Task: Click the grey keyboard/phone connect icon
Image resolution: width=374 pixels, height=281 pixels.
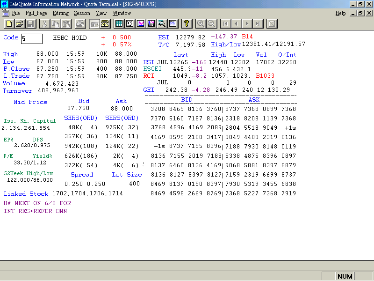Action: [x=94, y=24]
